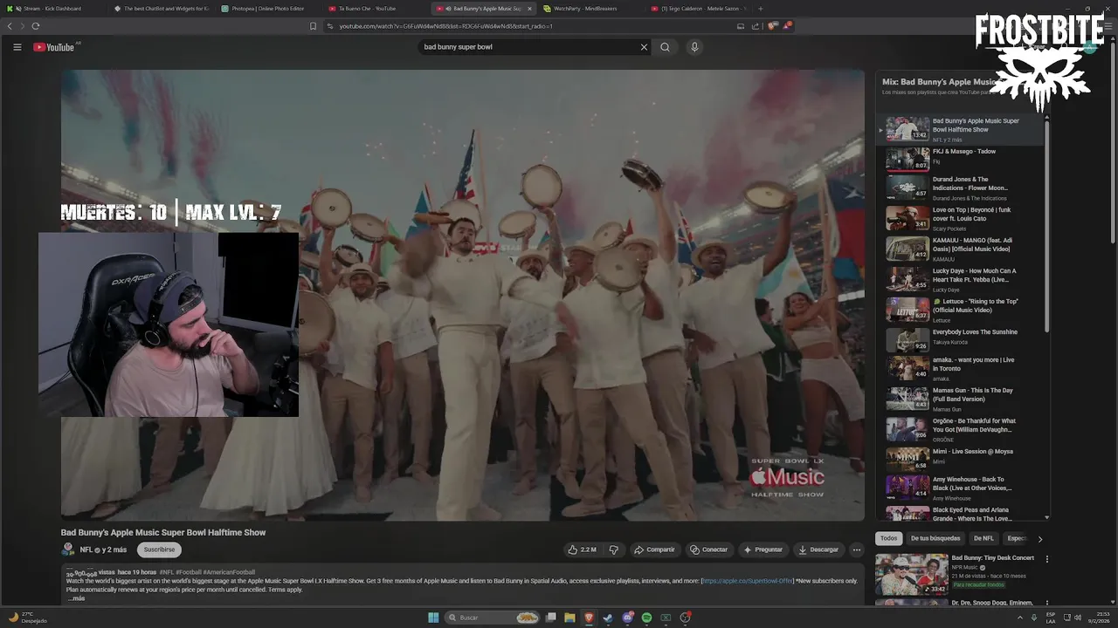Clear the search box with X icon
This screenshot has width=1118, height=628.
click(645, 47)
